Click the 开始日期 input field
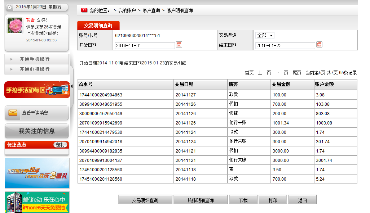370x213 pixels. click(x=145, y=46)
